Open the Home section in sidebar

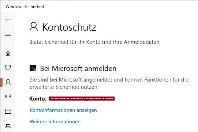[x=8, y=53]
